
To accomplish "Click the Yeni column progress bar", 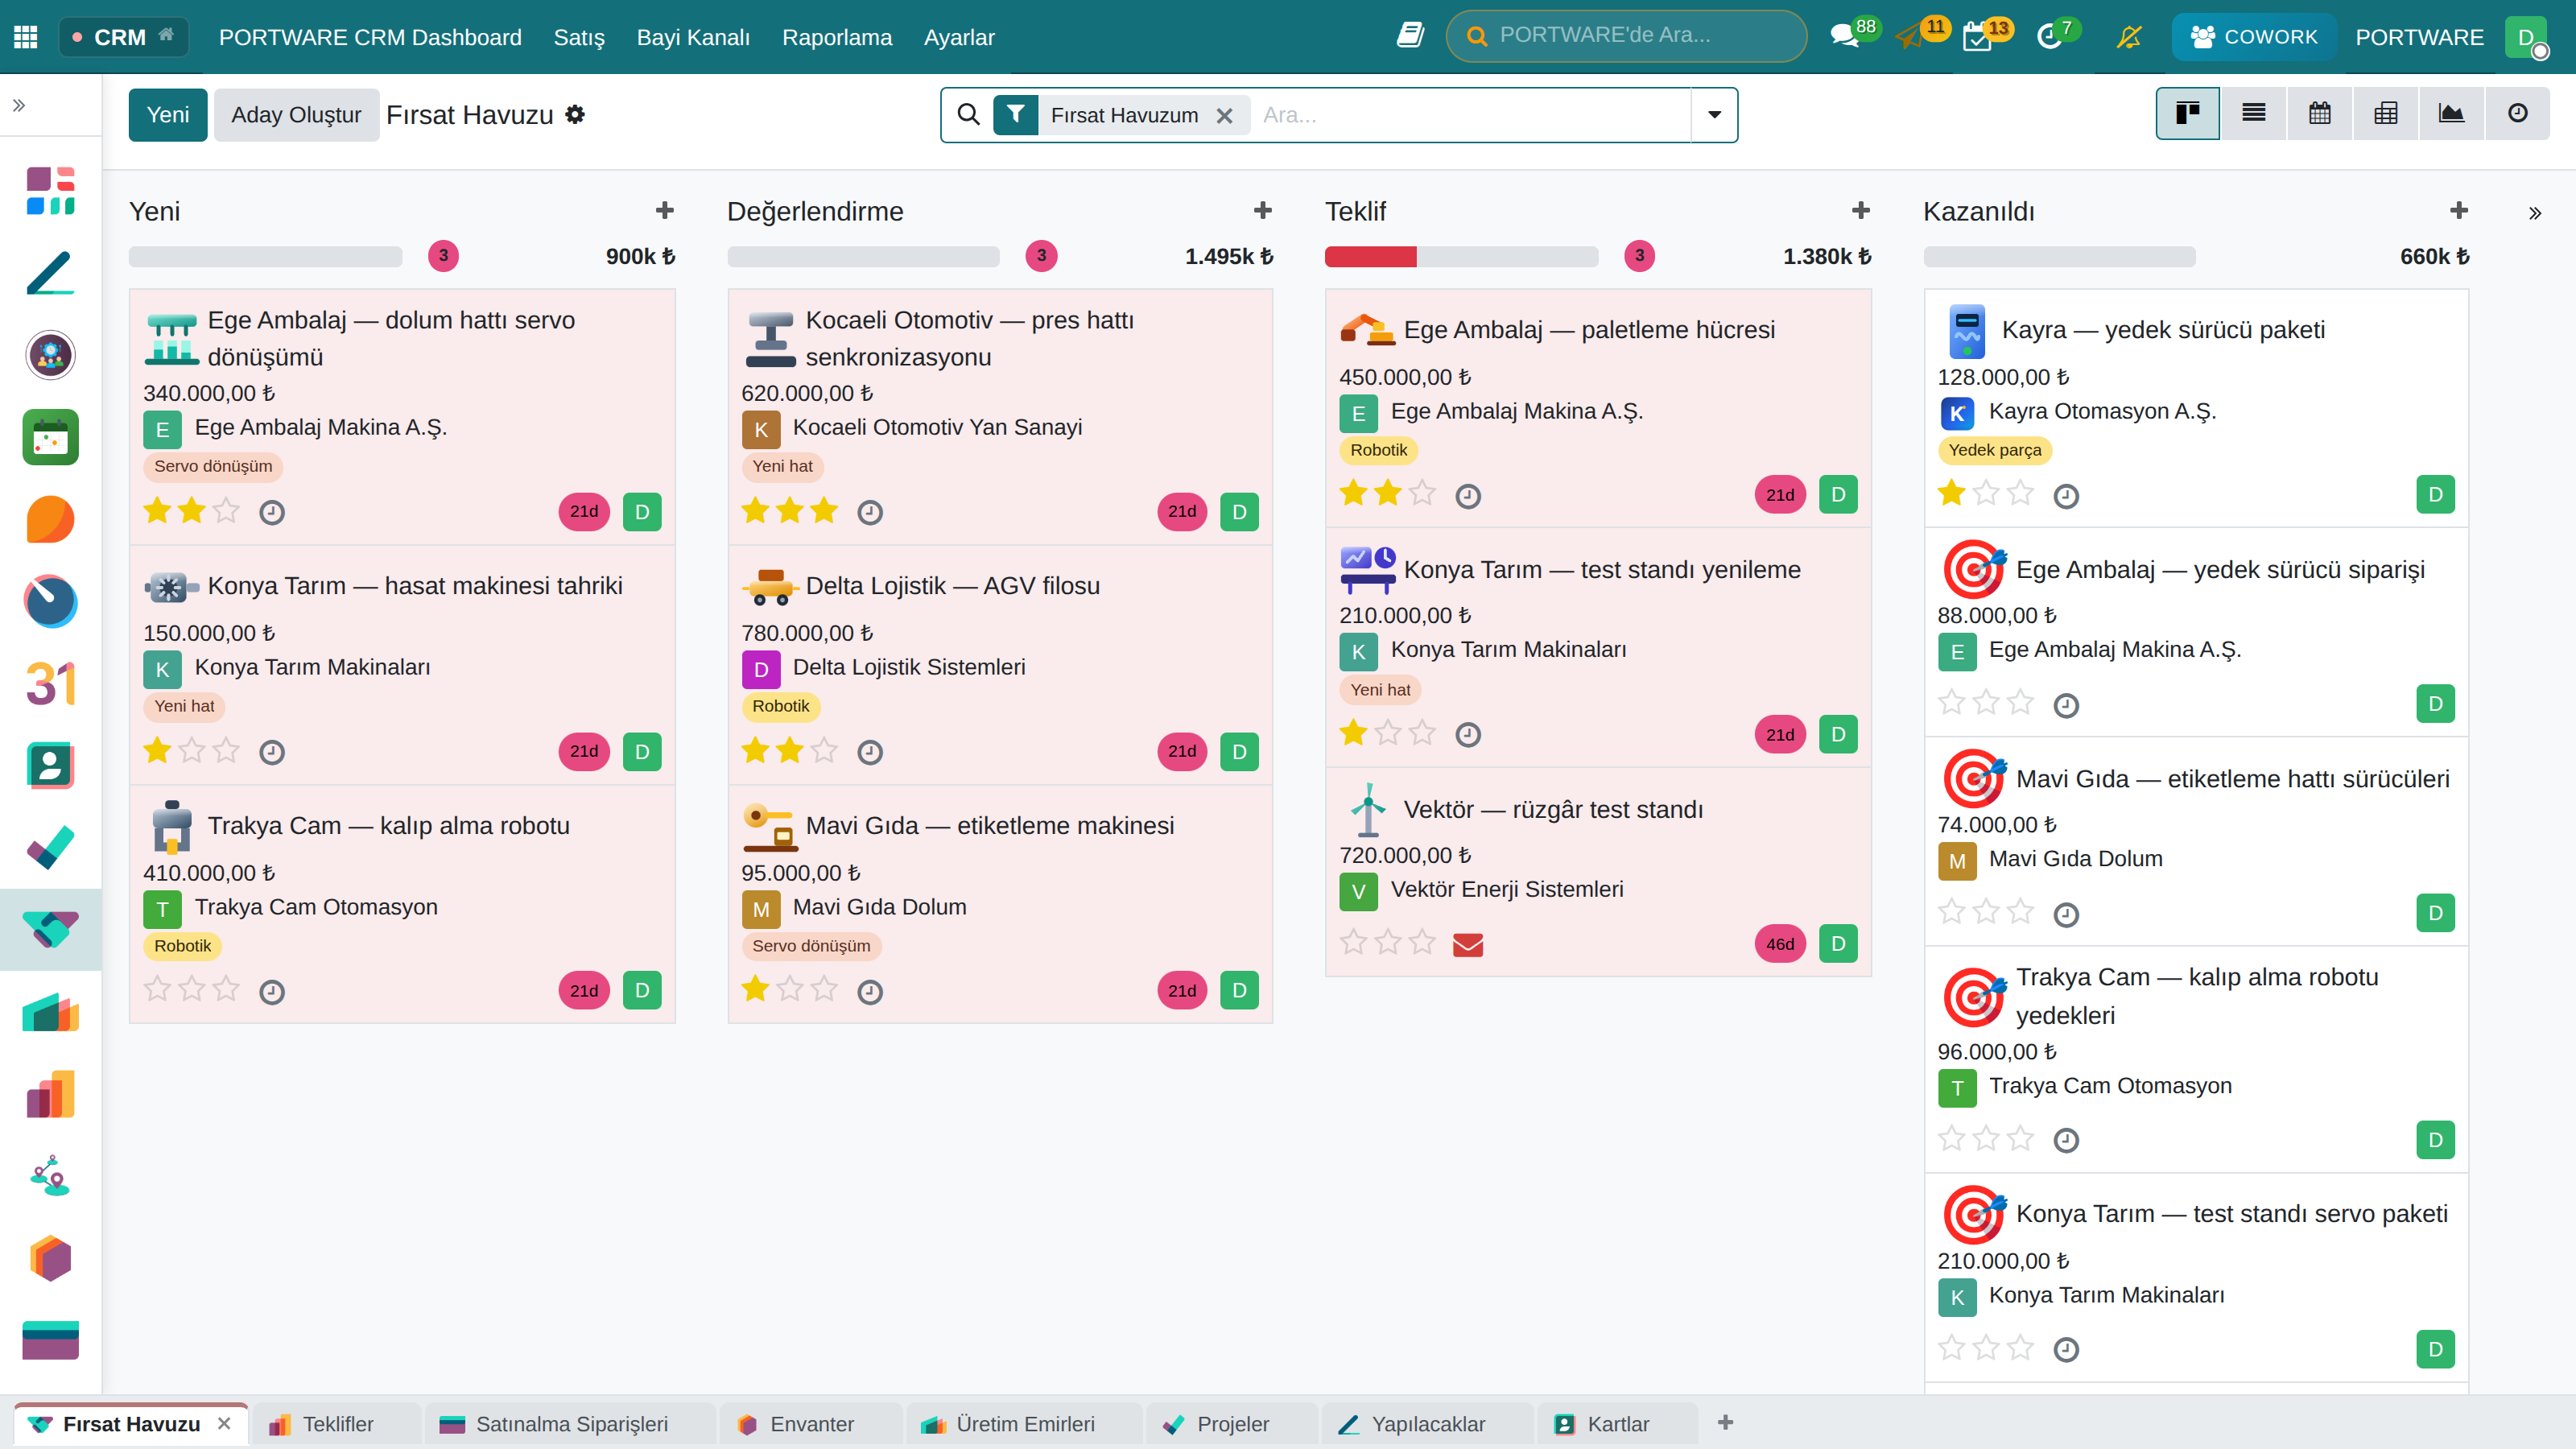I will pyautogui.click(x=265, y=257).
